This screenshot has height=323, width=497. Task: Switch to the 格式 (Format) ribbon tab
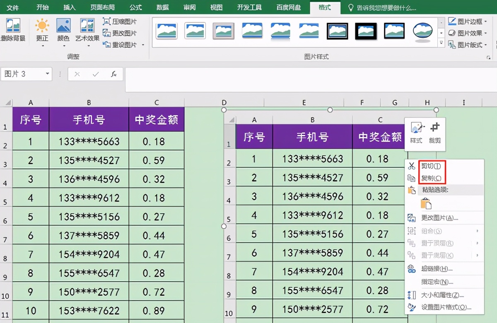(x=325, y=7)
